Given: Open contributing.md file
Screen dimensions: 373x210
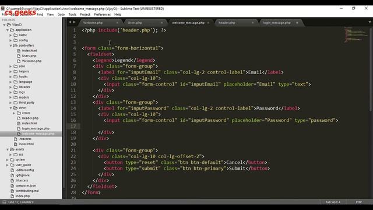Looking at the screenshot, I should pos(27,191).
